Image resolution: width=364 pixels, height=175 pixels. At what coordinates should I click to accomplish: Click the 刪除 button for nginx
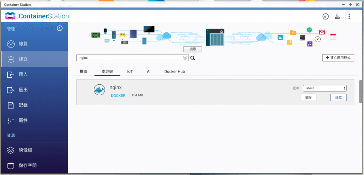click(x=308, y=97)
